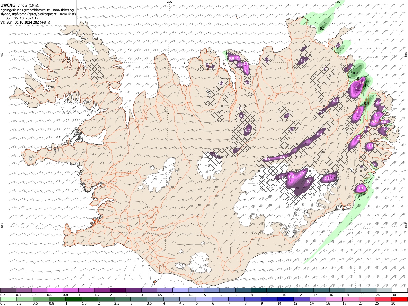Pick the snow scale swatch between 14 and 16
Image resolution: width=408 pixels, height=306 pixels.
(x=321, y=290)
